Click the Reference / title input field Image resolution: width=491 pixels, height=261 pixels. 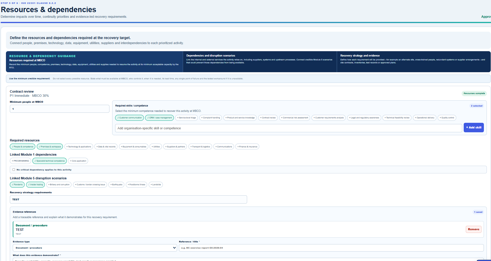[331, 248]
